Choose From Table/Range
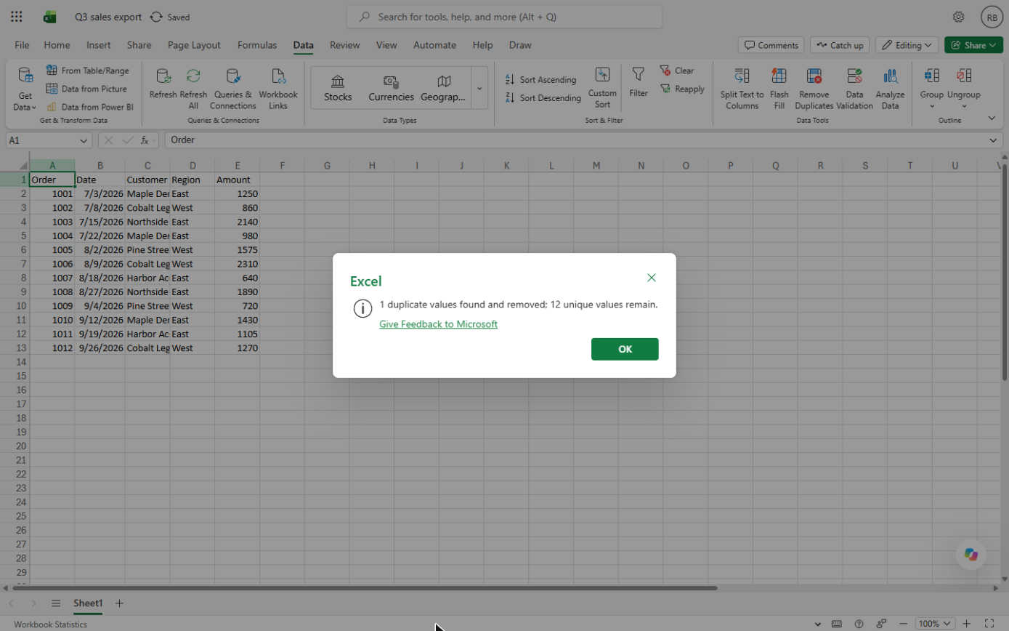The height and width of the screenshot is (631, 1009). tap(87, 71)
